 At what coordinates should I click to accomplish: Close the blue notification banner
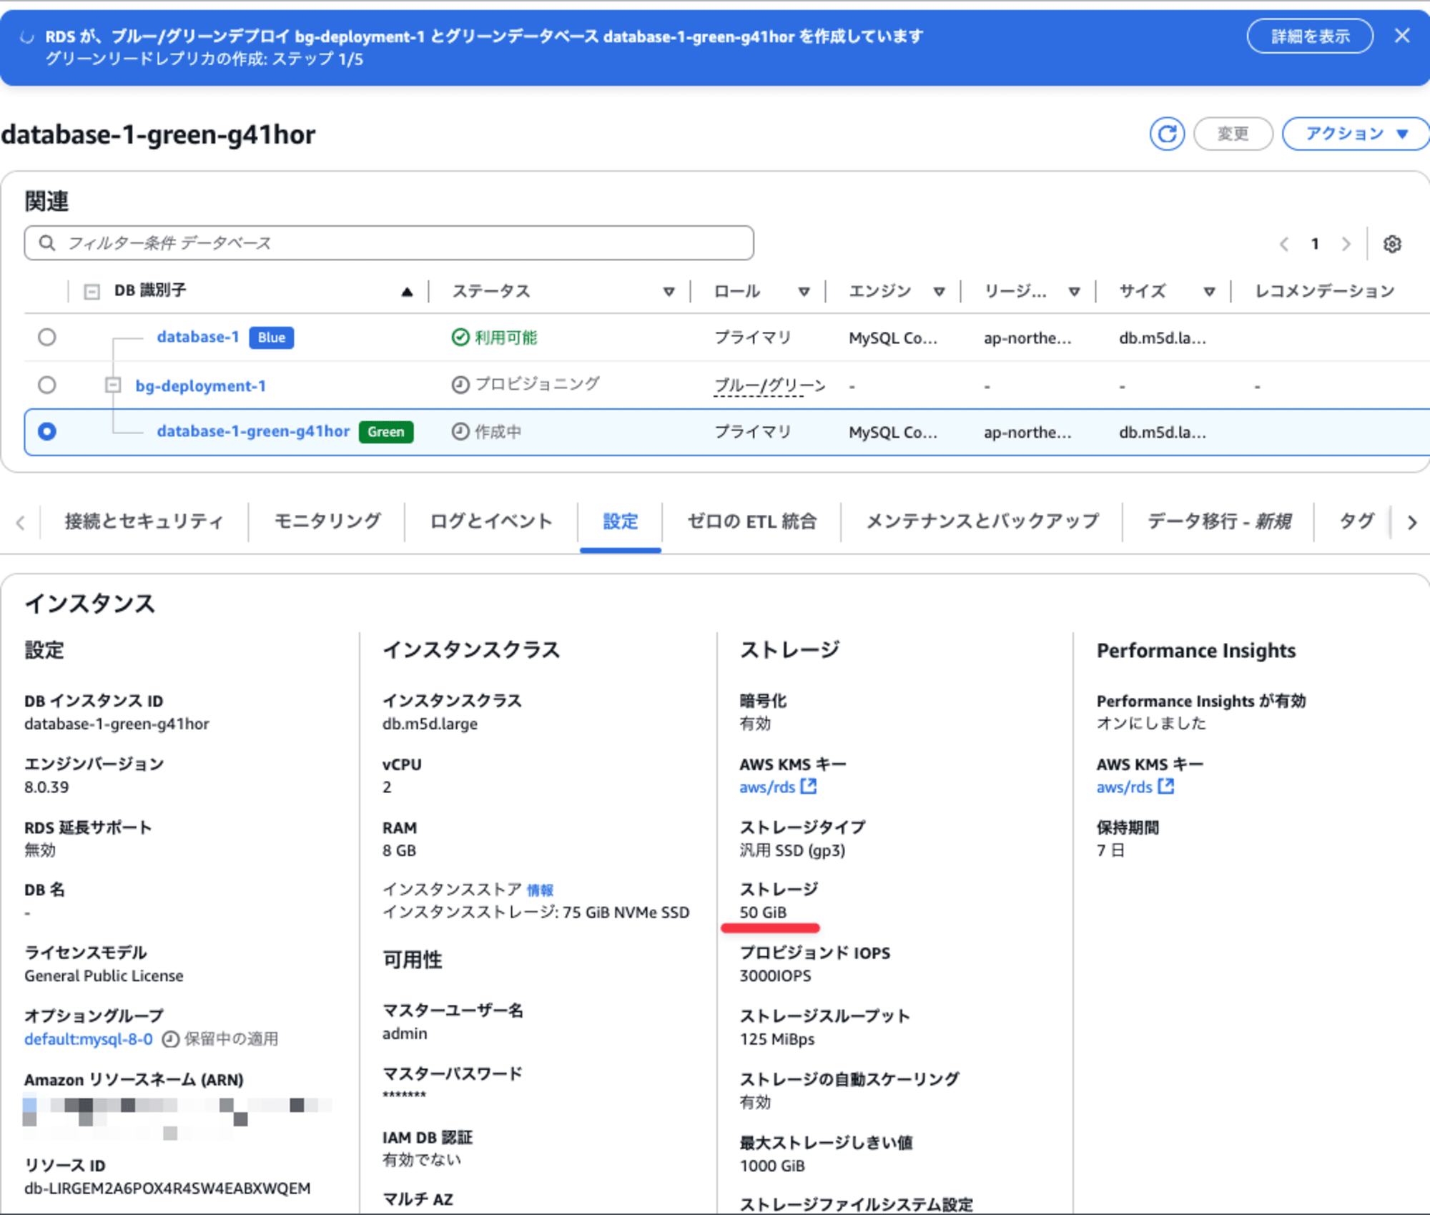pos(1402,36)
